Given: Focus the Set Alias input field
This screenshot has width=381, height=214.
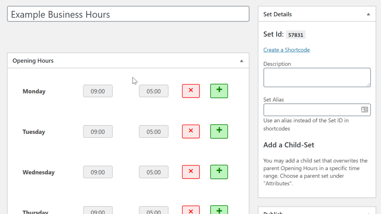Looking at the screenshot, I should click(x=311, y=110).
